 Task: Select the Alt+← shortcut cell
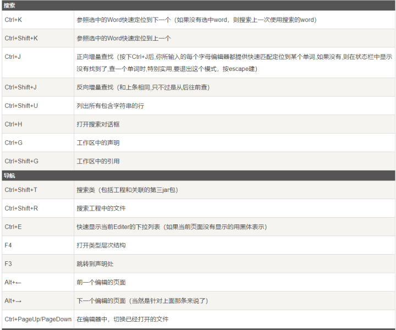(38, 282)
